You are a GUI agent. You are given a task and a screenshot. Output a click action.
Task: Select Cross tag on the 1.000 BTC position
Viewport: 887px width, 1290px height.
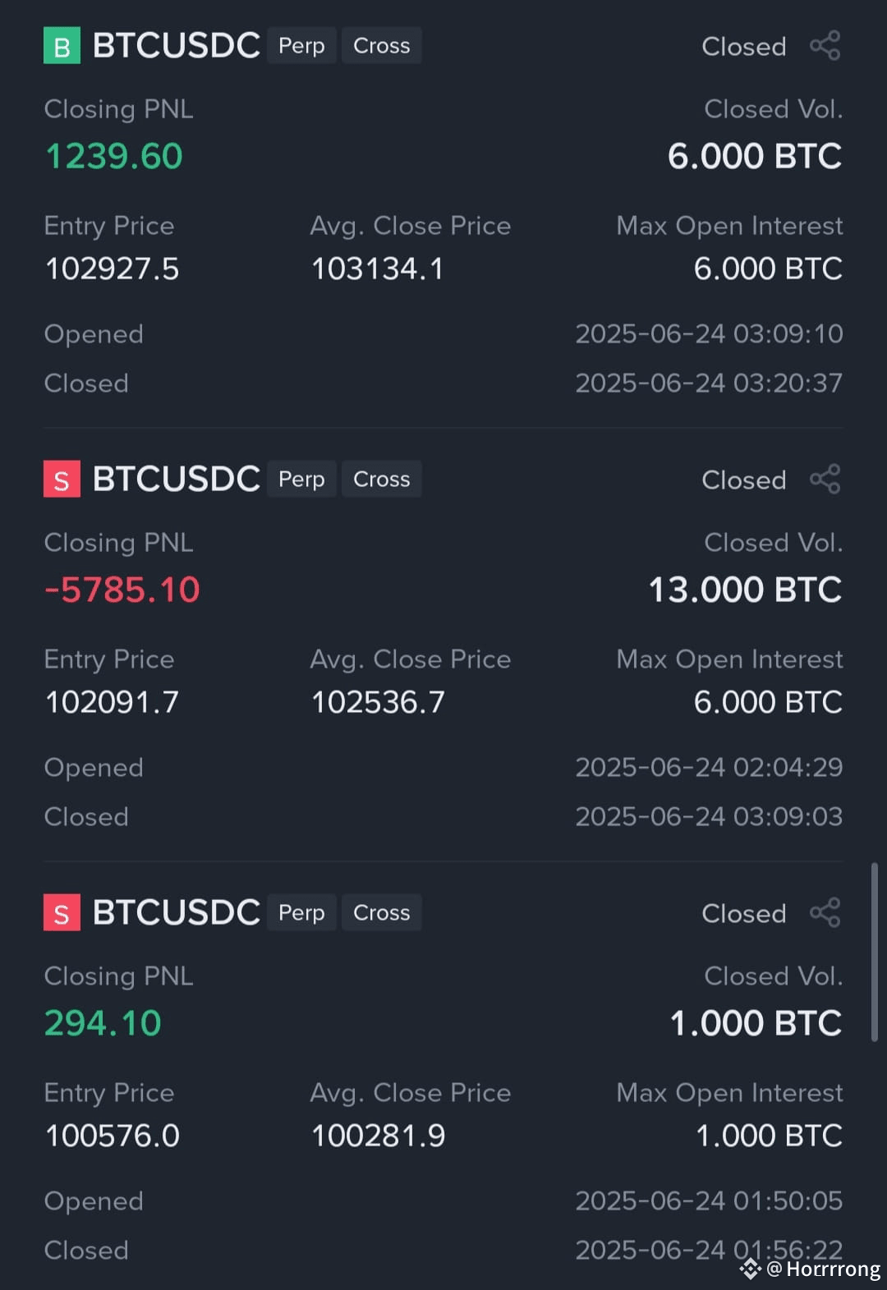(382, 913)
